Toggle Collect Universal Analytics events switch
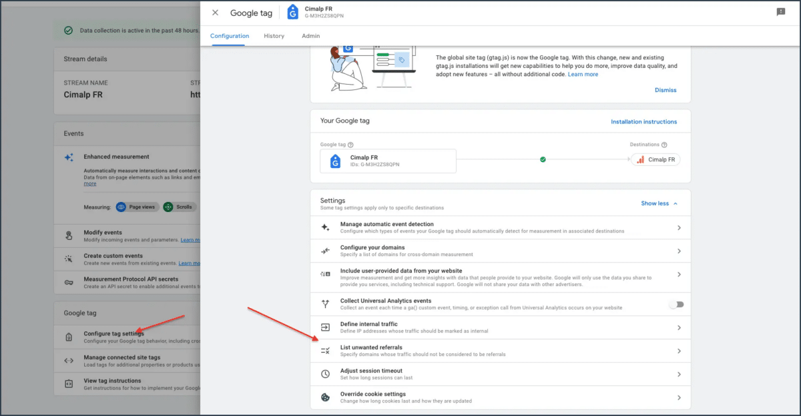 (676, 304)
